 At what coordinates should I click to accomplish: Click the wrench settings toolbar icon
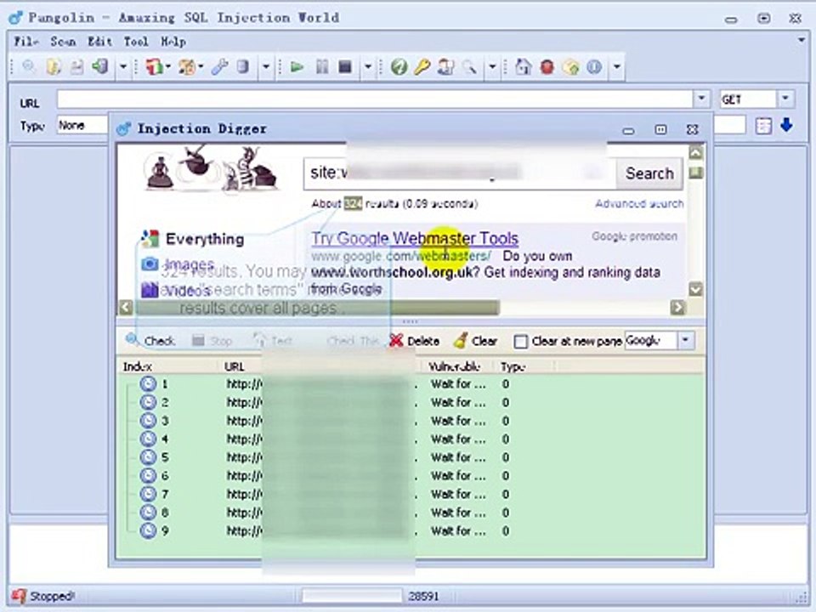click(219, 66)
